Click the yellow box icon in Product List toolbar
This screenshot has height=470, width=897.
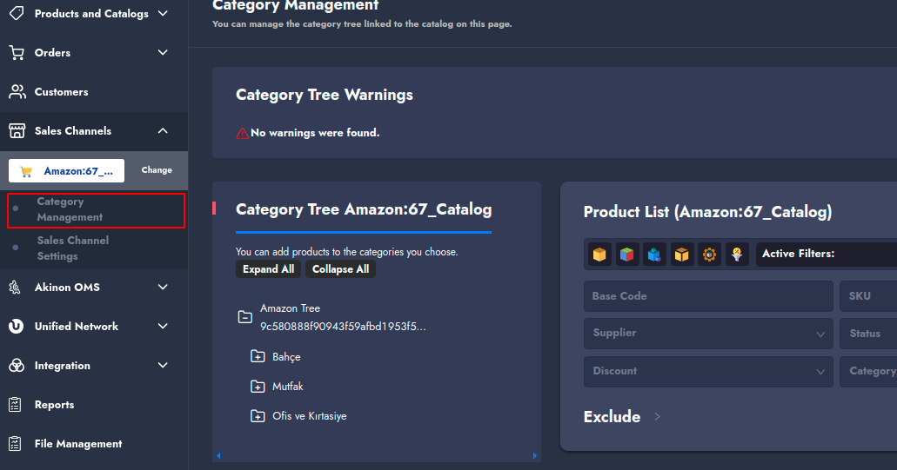[599, 255]
